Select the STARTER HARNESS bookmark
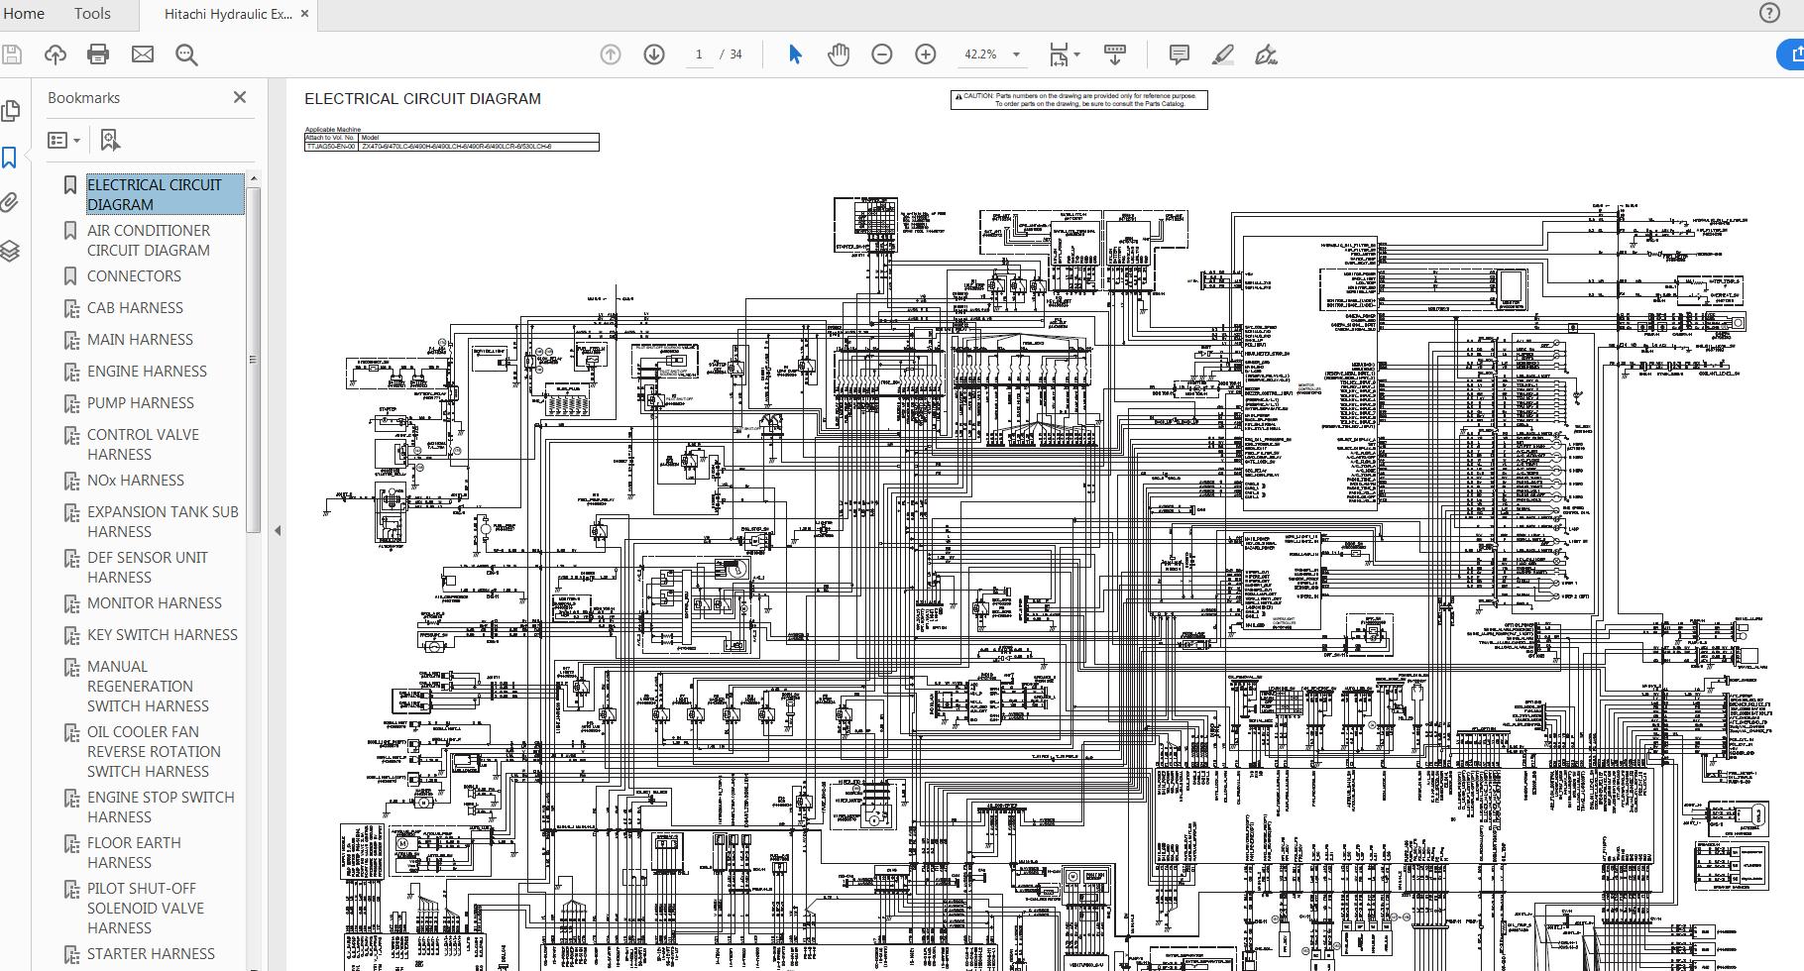The image size is (1804, 971). click(x=151, y=954)
